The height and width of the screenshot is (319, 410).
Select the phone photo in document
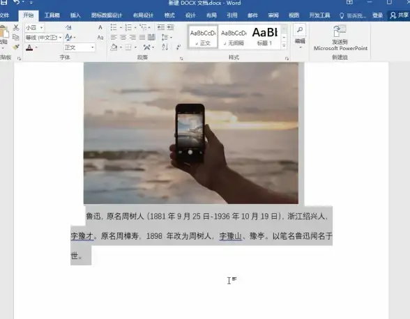click(x=191, y=133)
